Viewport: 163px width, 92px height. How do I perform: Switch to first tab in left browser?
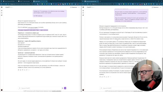coord(10,1)
